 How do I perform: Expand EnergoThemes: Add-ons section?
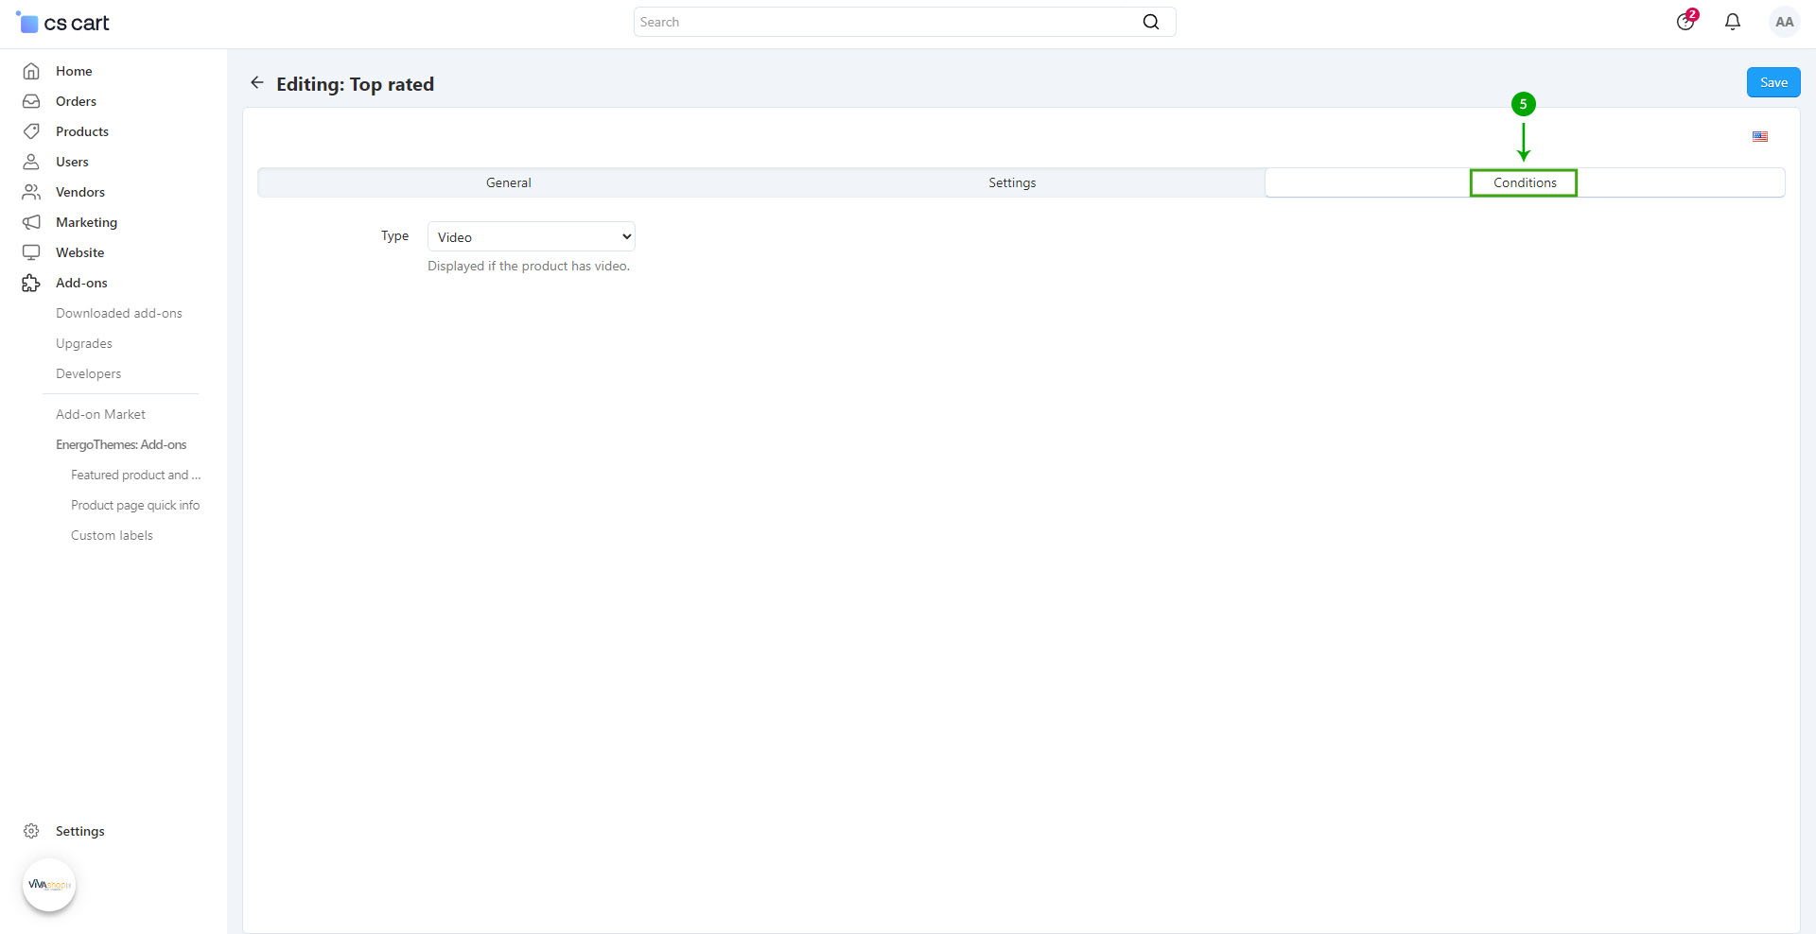click(x=121, y=444)
